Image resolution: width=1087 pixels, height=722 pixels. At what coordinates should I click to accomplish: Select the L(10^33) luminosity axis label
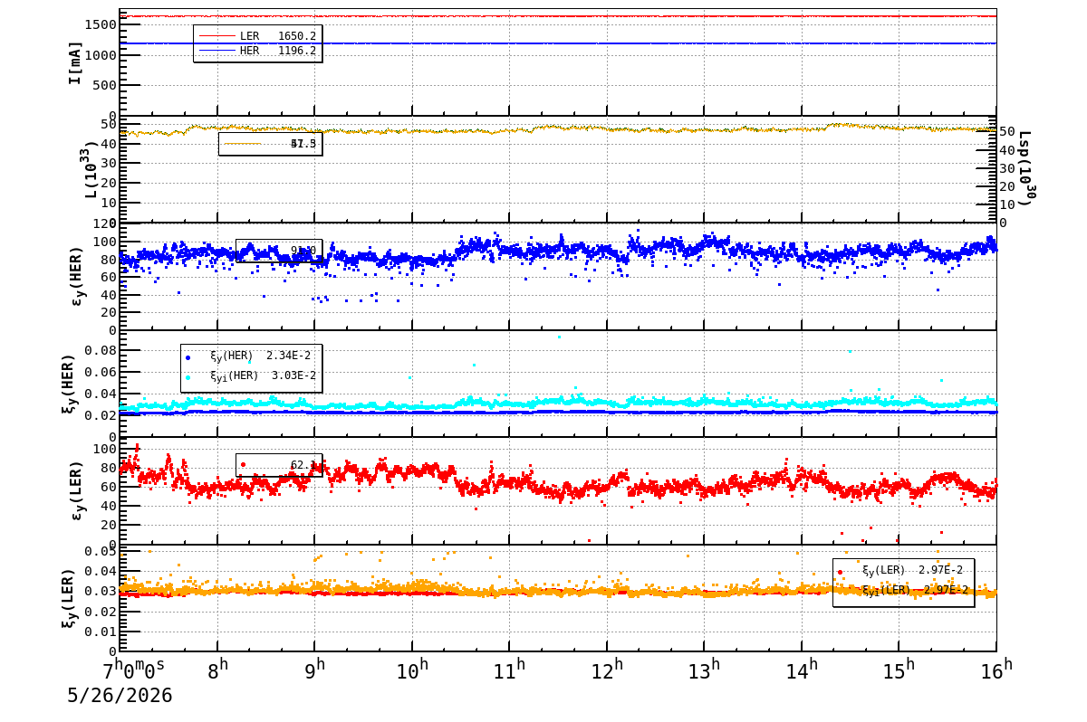pyautogui.click(x=91, y=169)
